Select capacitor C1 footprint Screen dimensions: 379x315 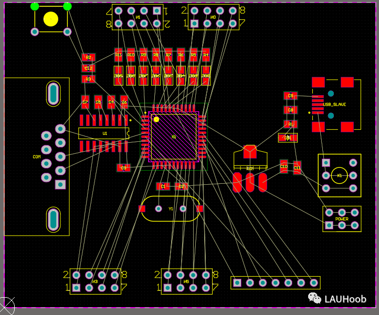pos(163,186)
